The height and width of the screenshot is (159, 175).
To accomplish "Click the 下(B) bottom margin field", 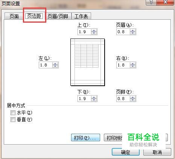I will coord(84,99).
